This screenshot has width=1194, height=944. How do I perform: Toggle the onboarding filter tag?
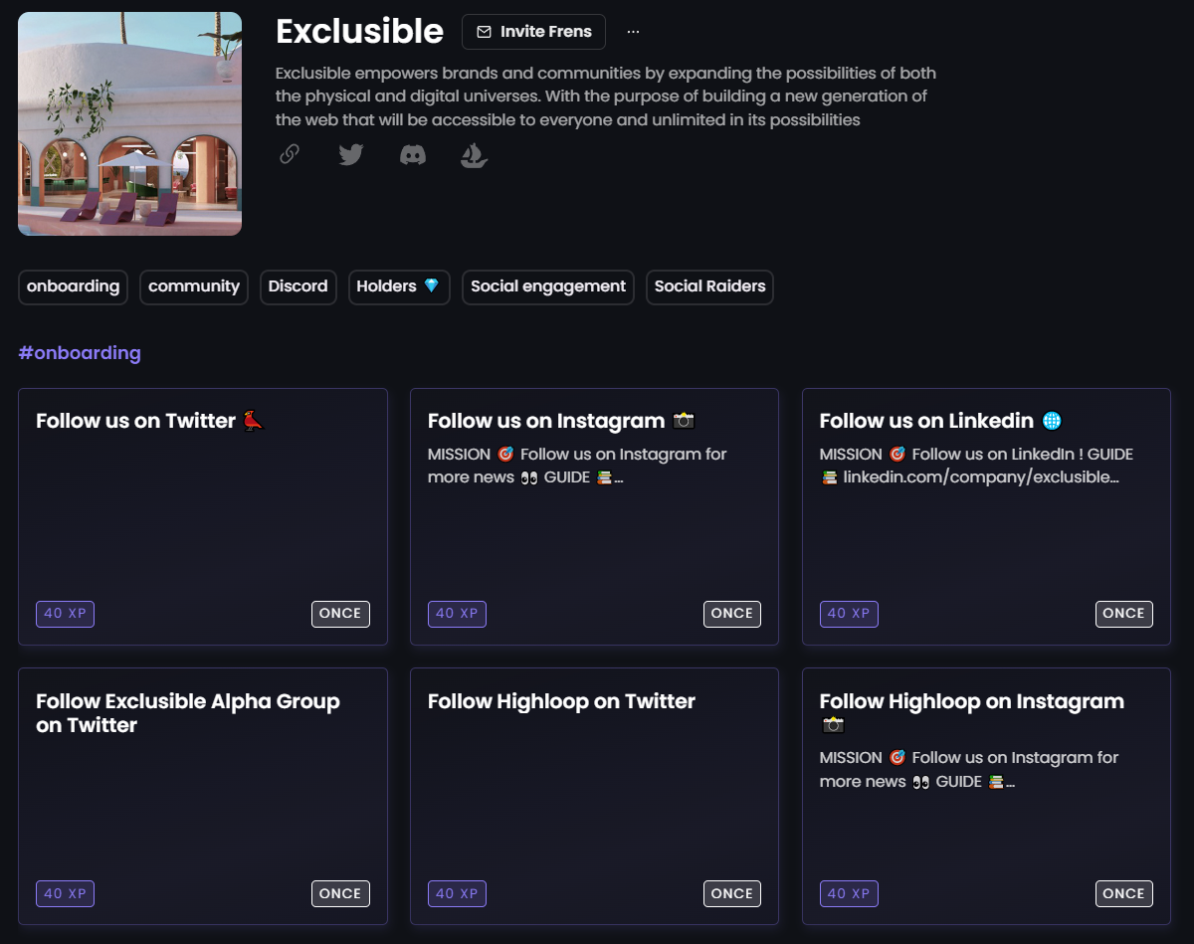[73, 286]
